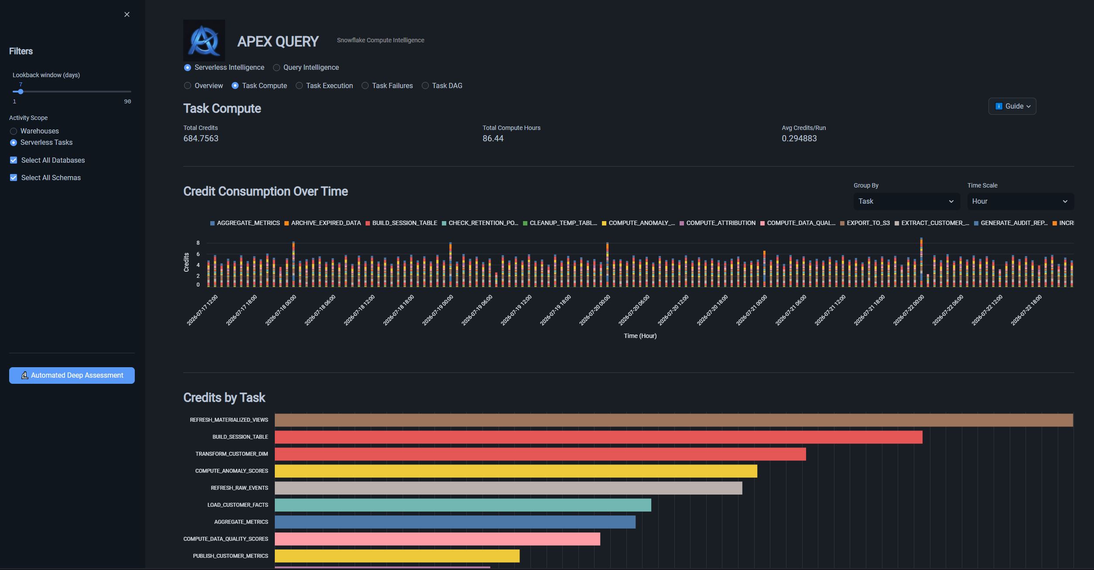Click the Apex Query logo image

(x=204, y=40)
